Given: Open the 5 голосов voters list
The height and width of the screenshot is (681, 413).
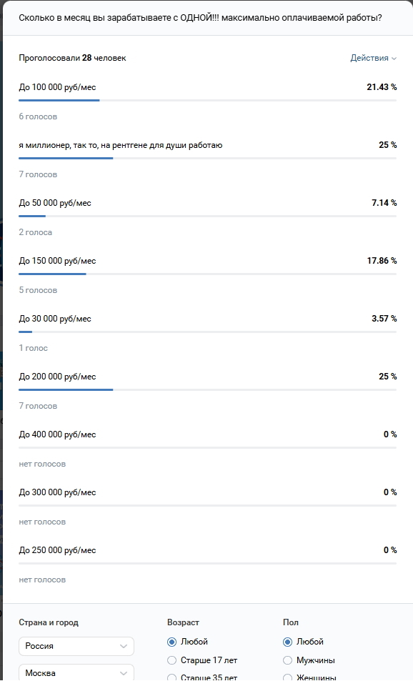Looking at the screenshot, I should 38,289.
